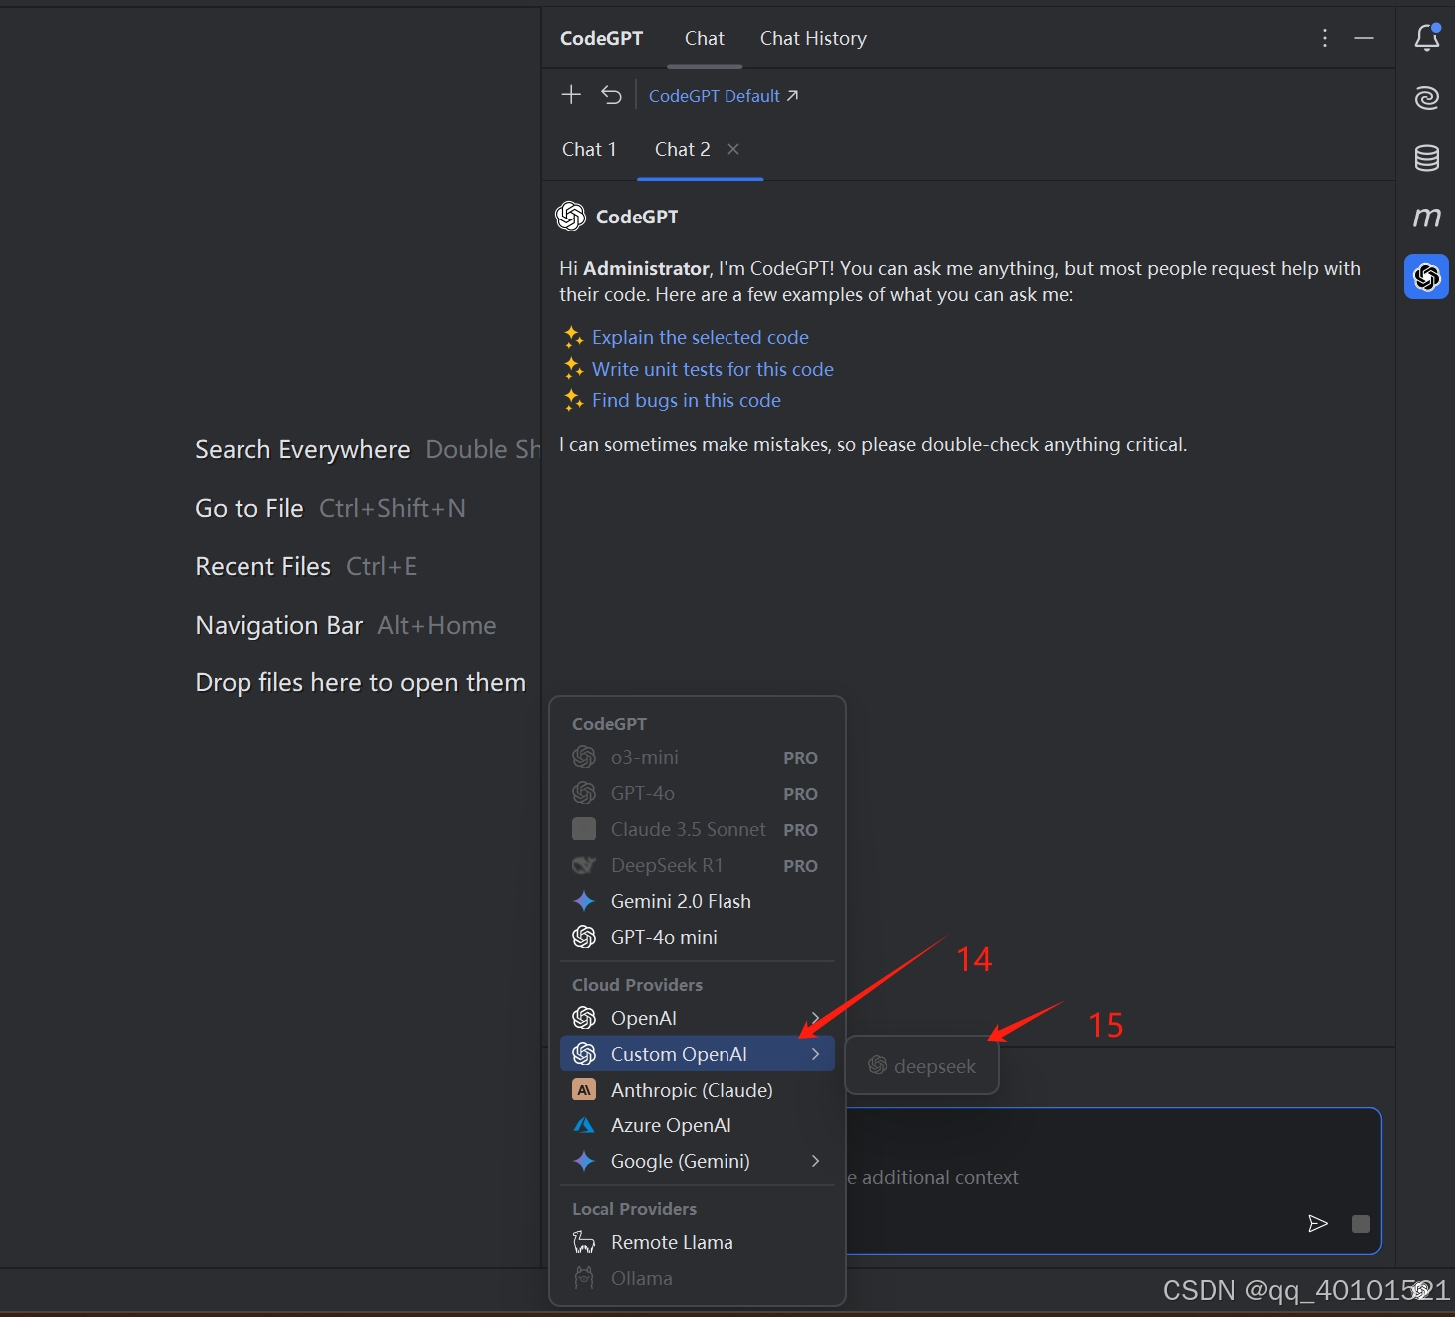Select Azure OpenAI provider

698,1125
